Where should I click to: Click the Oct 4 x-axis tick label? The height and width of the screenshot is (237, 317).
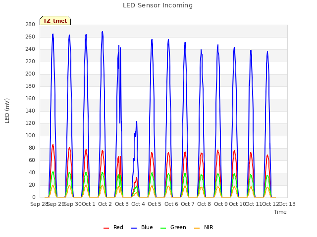[x=138, y=204]
